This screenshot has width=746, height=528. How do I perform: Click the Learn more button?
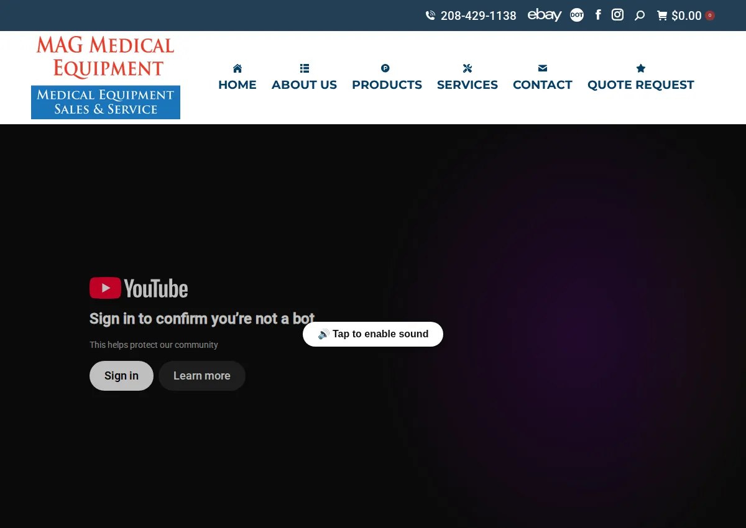(202, 376)
